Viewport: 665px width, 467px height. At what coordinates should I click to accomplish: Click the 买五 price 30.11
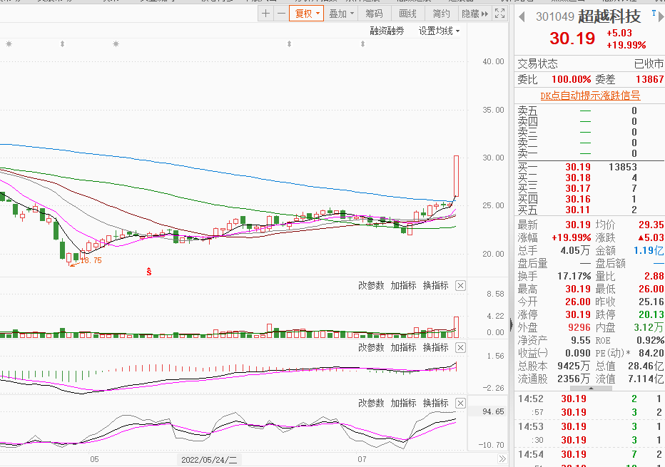tap(578, 210)
